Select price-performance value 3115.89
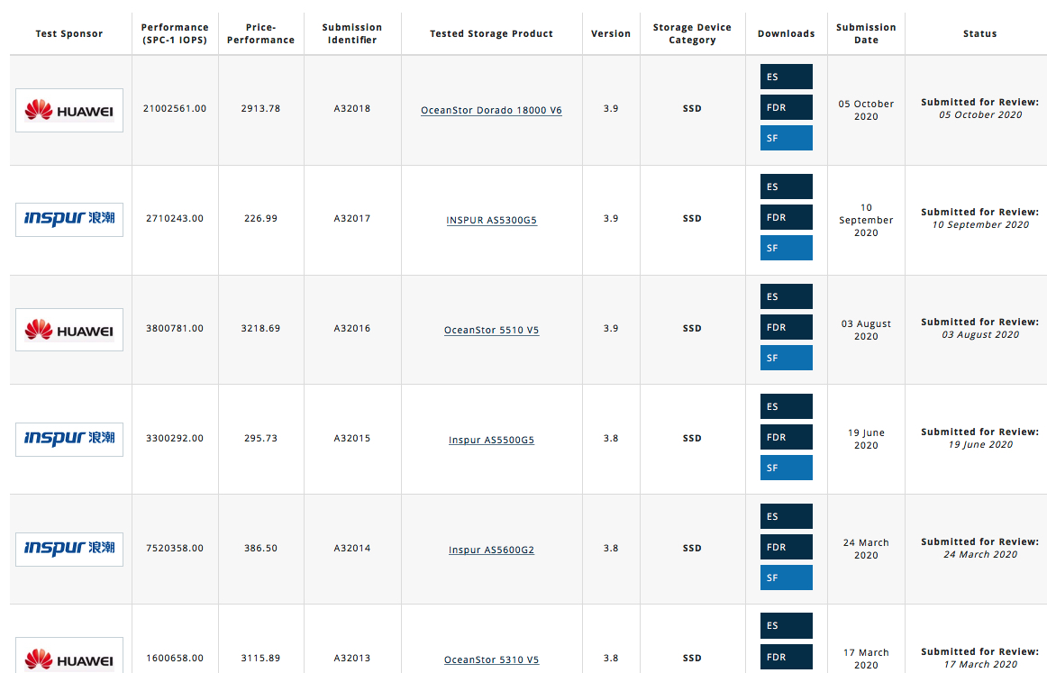1047x673 pixels. 260,658
